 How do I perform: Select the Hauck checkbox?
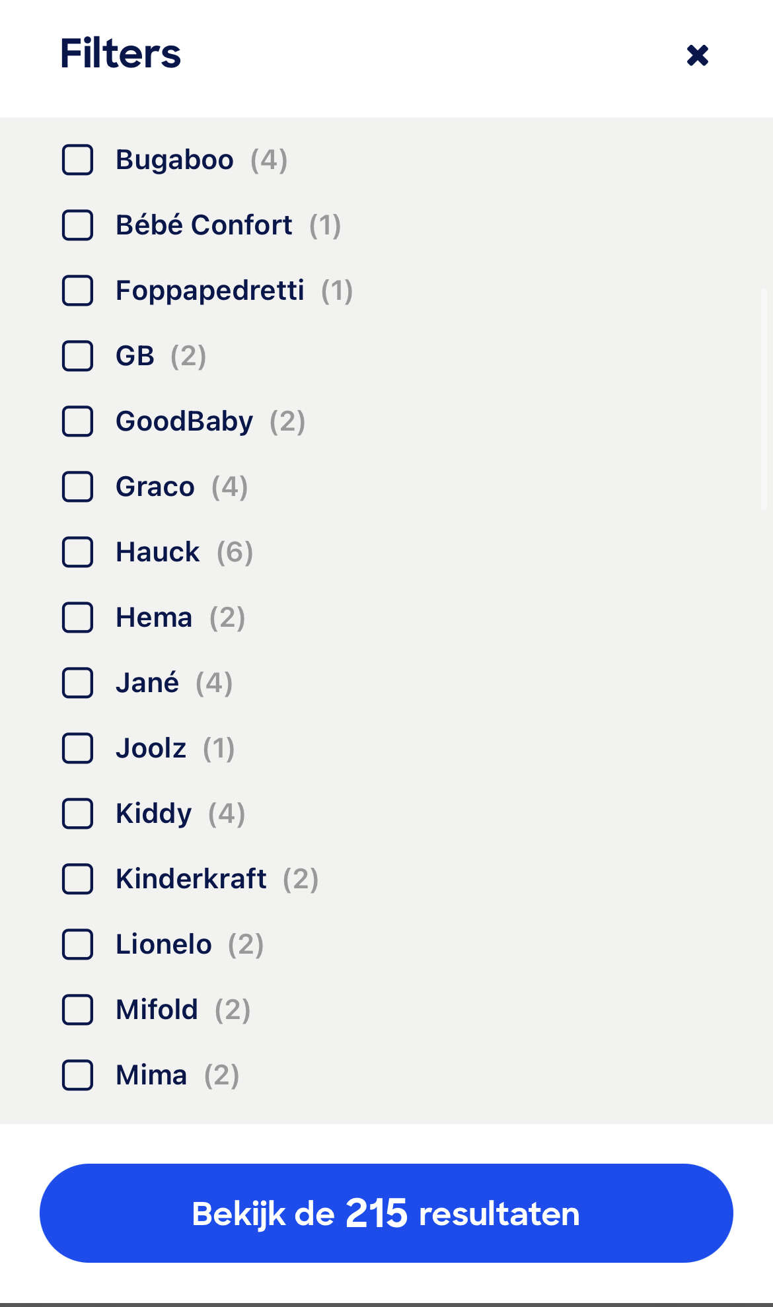78,552
